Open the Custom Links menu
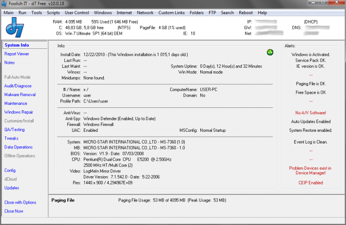 pos(172,13)
